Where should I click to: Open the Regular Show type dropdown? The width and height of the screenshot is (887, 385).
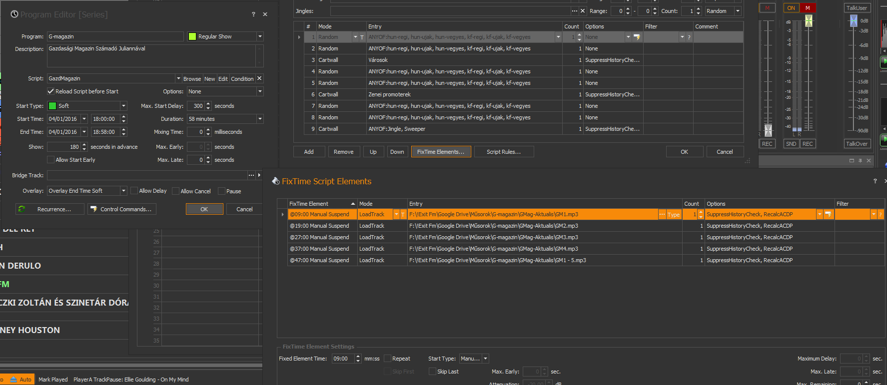tap(260, 36)
